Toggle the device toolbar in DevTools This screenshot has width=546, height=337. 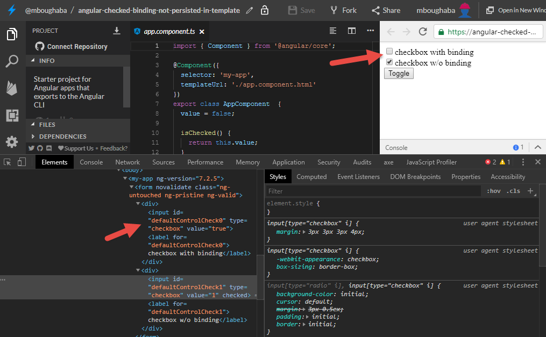click(x=21, y=161)
